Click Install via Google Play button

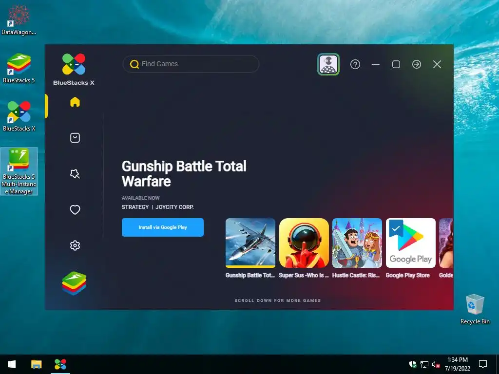coord(163,227)
